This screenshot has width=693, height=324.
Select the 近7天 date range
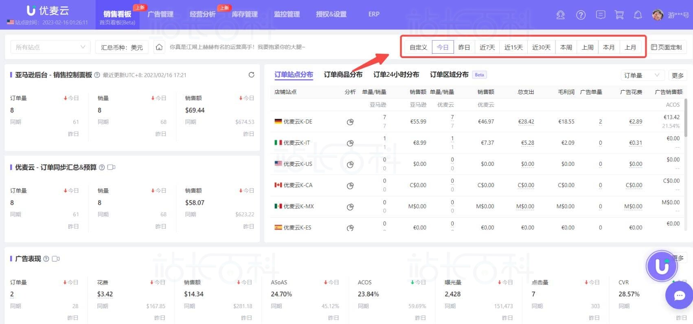click(x=487, y=47)
